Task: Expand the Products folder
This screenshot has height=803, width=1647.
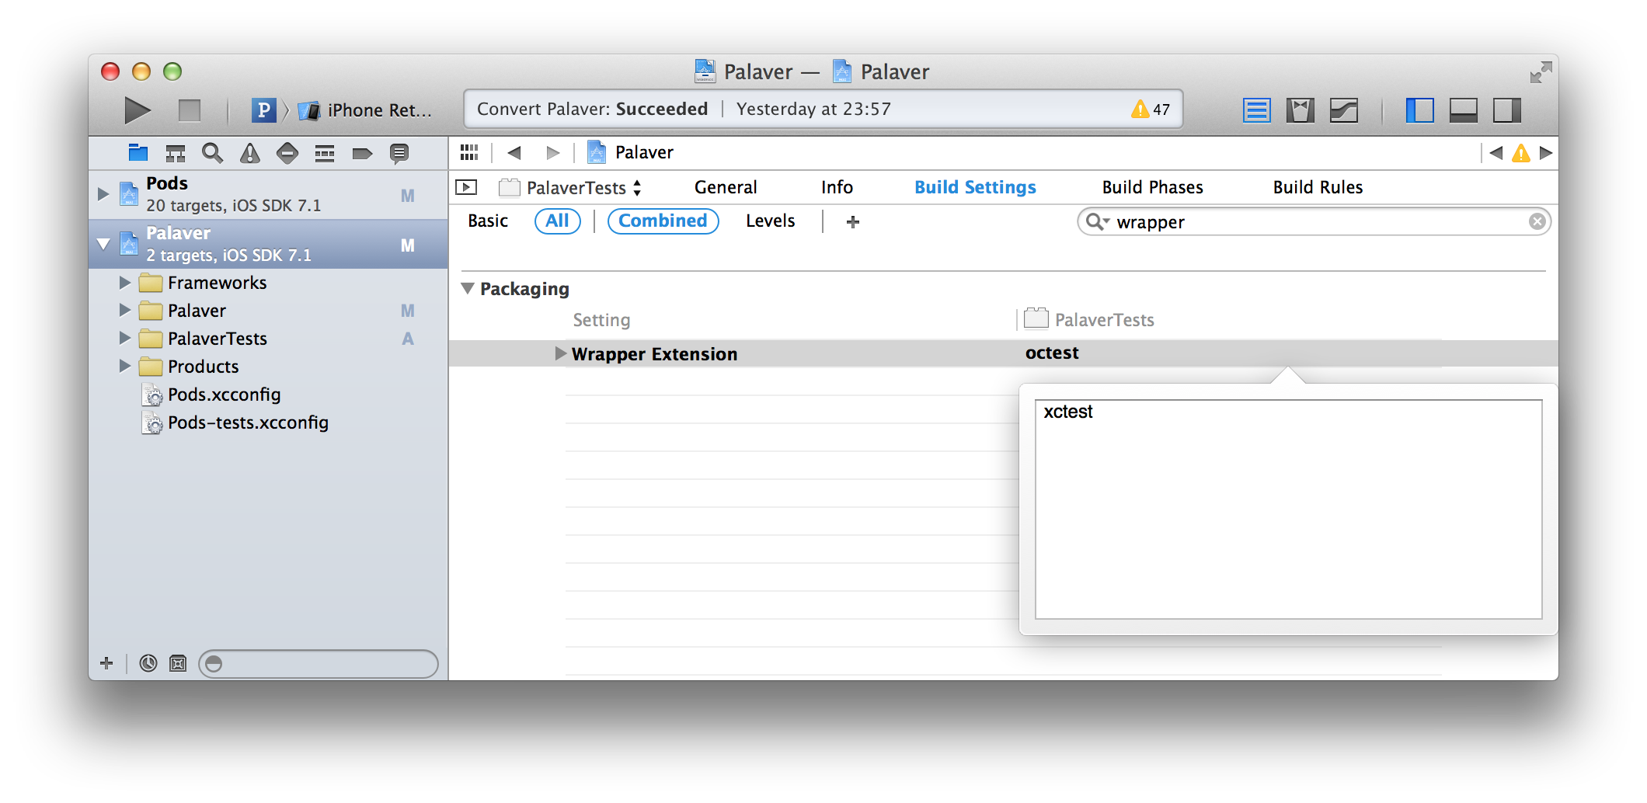Action: pyautogui.click(x=125, y=367)
